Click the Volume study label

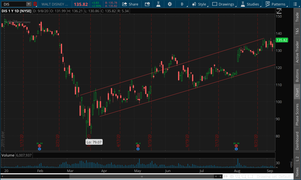8,155
